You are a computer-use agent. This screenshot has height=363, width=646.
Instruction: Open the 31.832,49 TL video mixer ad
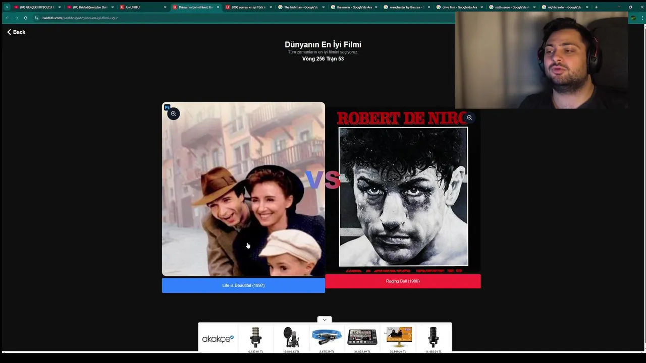coord(362,339)
